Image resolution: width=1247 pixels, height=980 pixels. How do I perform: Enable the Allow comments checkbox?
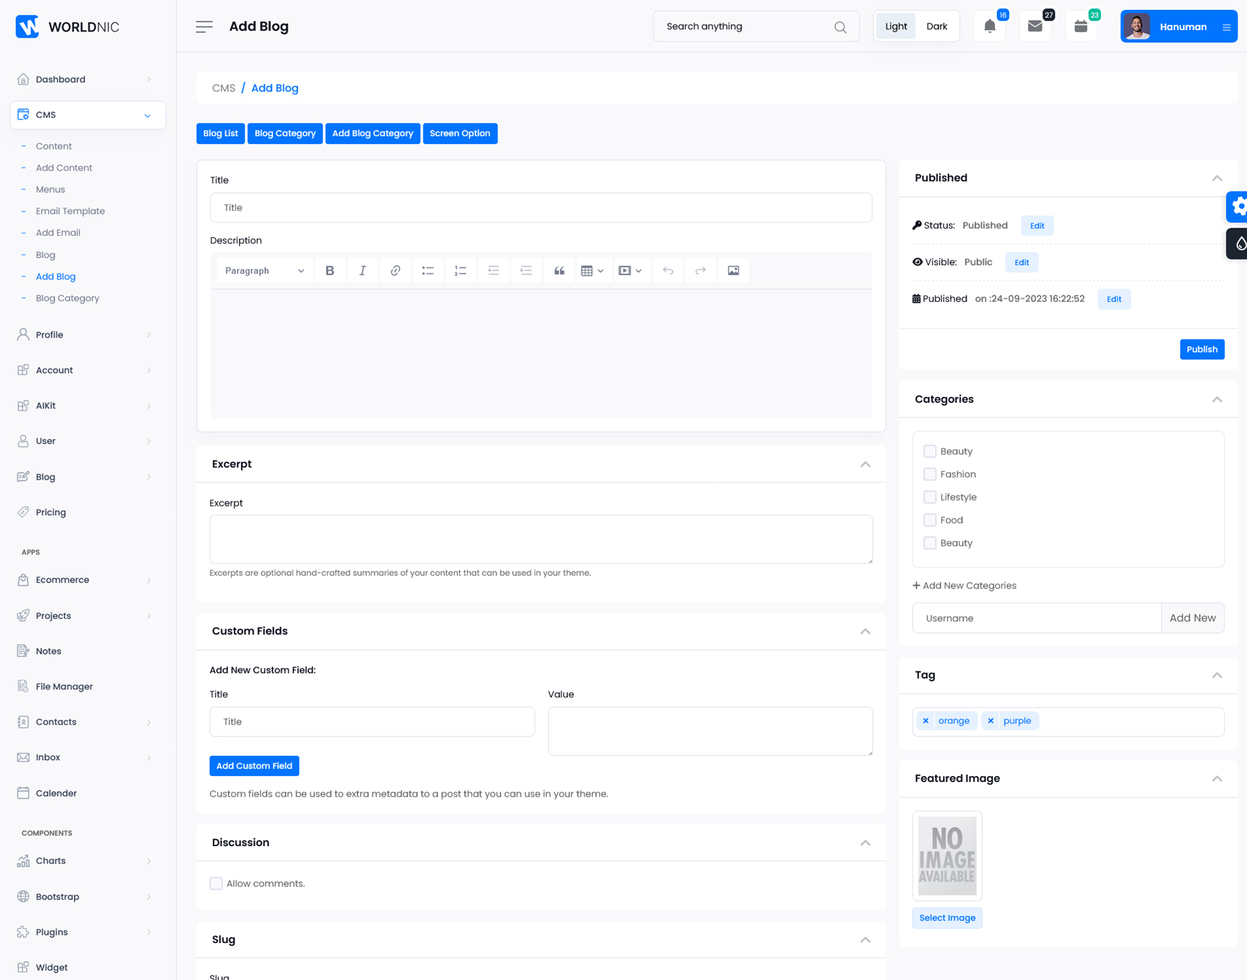[x=216, y=883]
